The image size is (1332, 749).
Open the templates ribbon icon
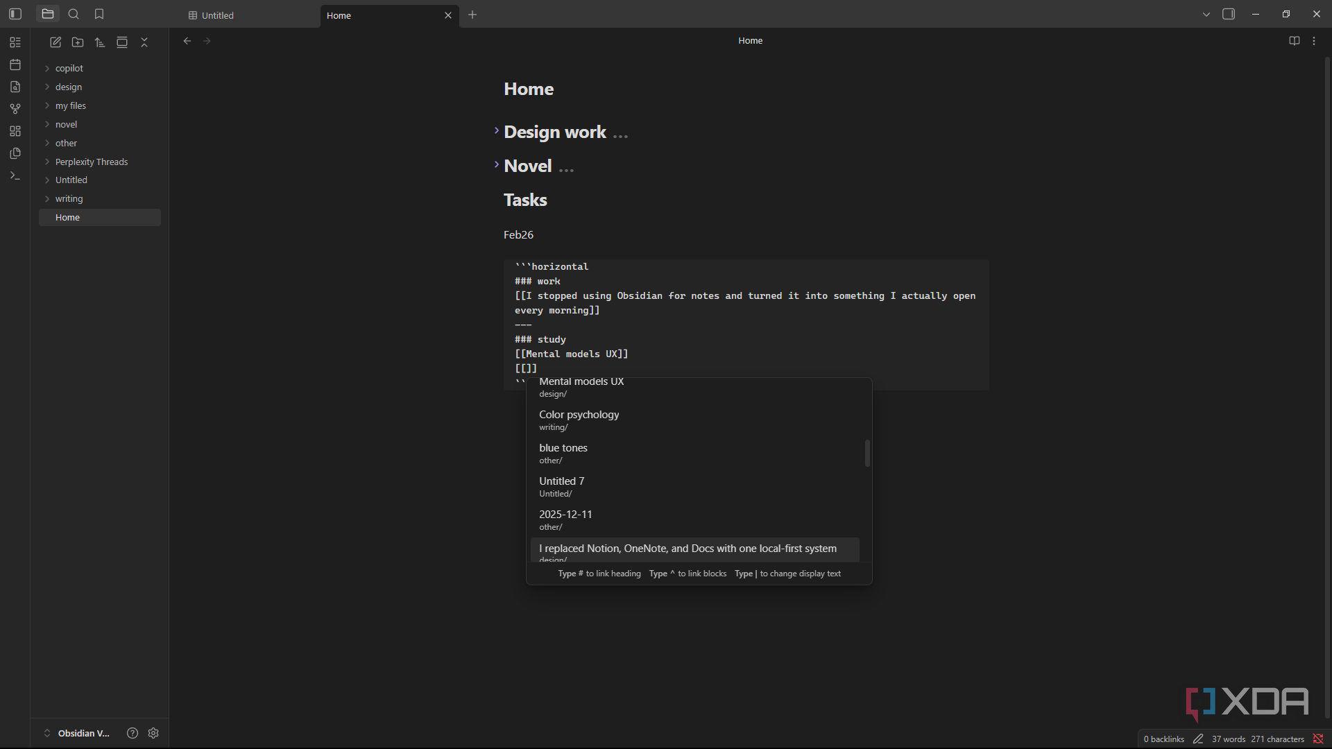[x=15, y=153]
